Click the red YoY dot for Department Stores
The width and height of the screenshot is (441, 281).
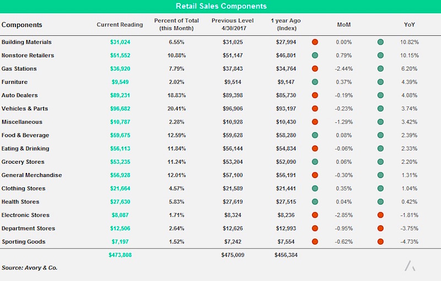click(x=380, y=229)
